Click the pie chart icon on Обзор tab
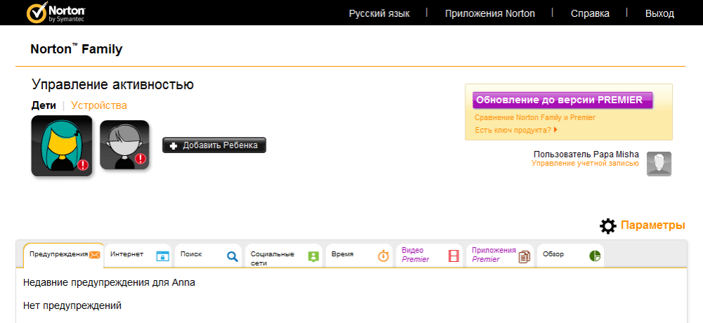This screenshot has width=703, height=323. click(x=595, y=256)
